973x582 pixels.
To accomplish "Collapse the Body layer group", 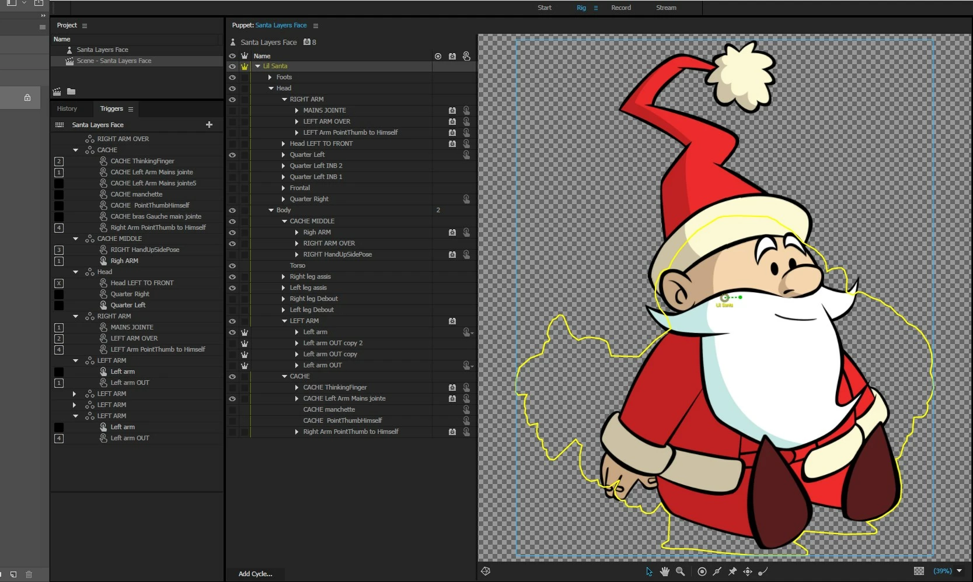I will [x=271, y=211].
